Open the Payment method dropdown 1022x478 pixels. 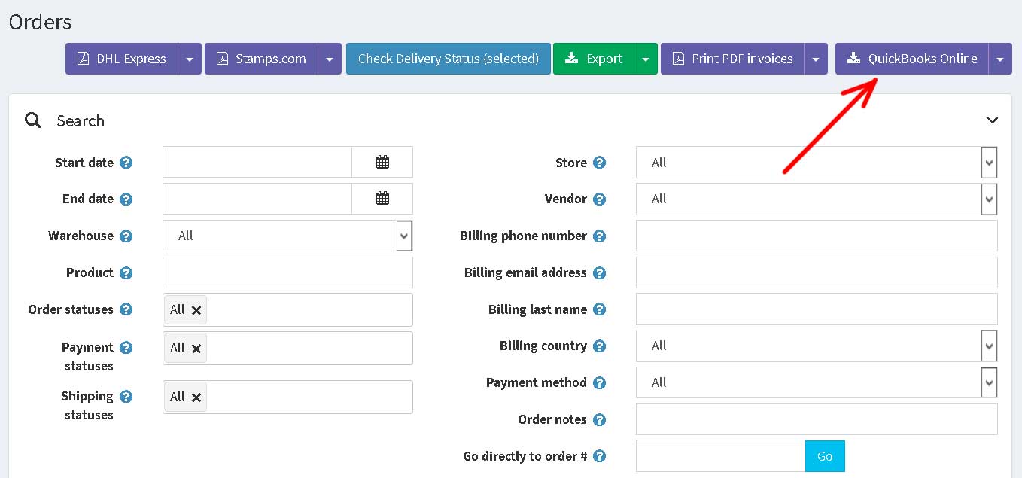click(x=817, y=382)
